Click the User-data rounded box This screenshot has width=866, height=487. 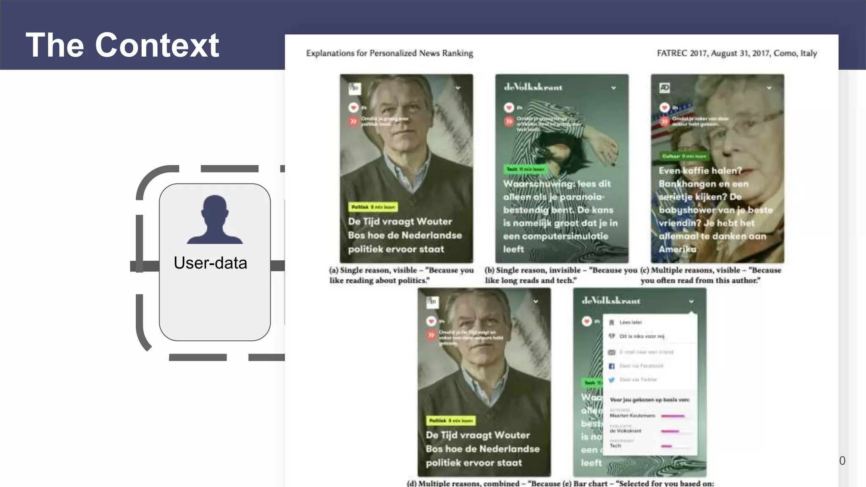coord(215,262)
